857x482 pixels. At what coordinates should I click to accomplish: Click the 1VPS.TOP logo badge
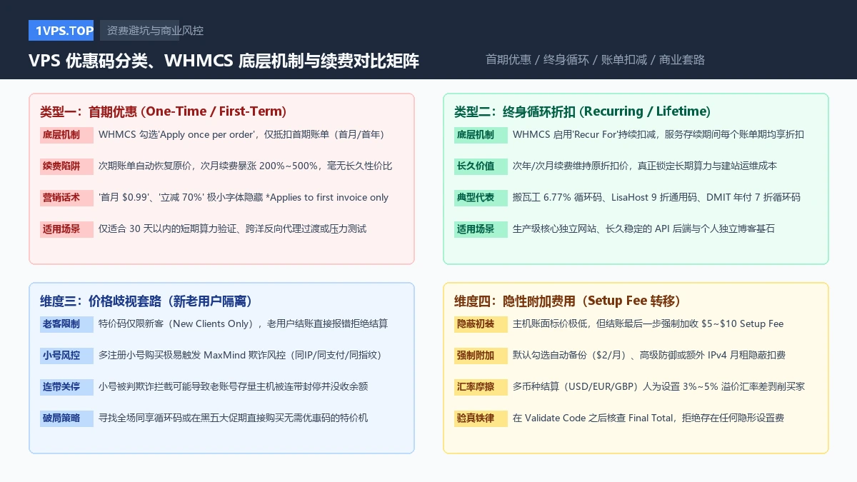pos(61,31)
